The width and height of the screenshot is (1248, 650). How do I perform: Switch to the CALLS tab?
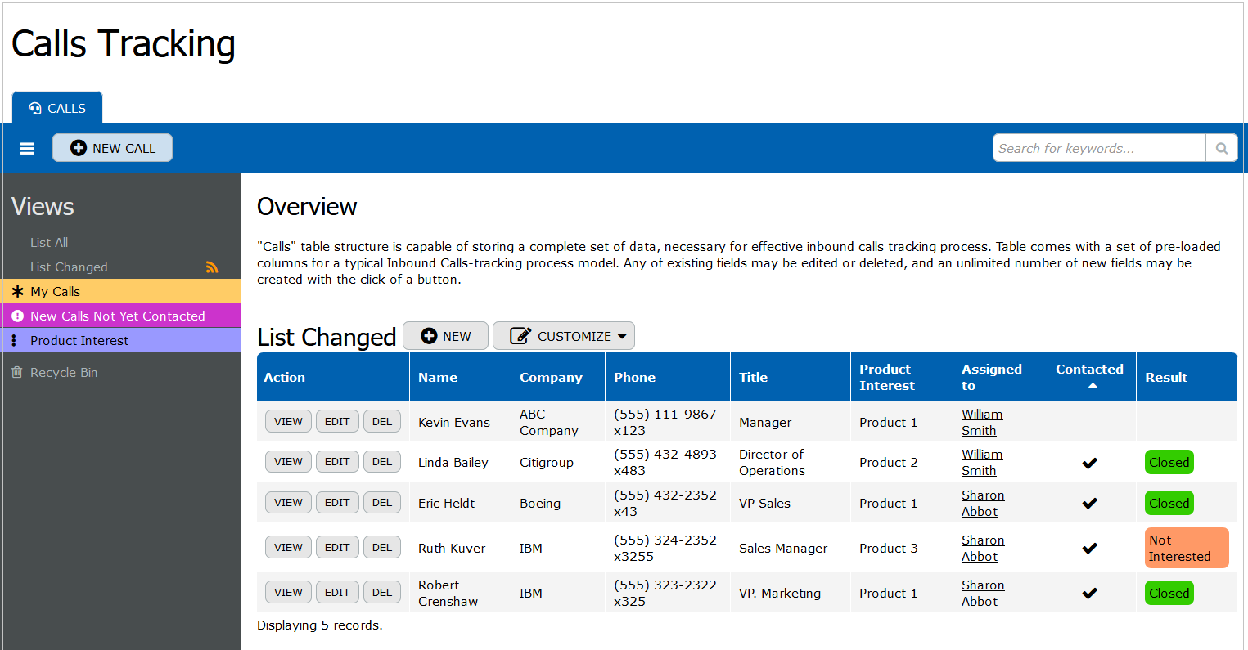57,108
